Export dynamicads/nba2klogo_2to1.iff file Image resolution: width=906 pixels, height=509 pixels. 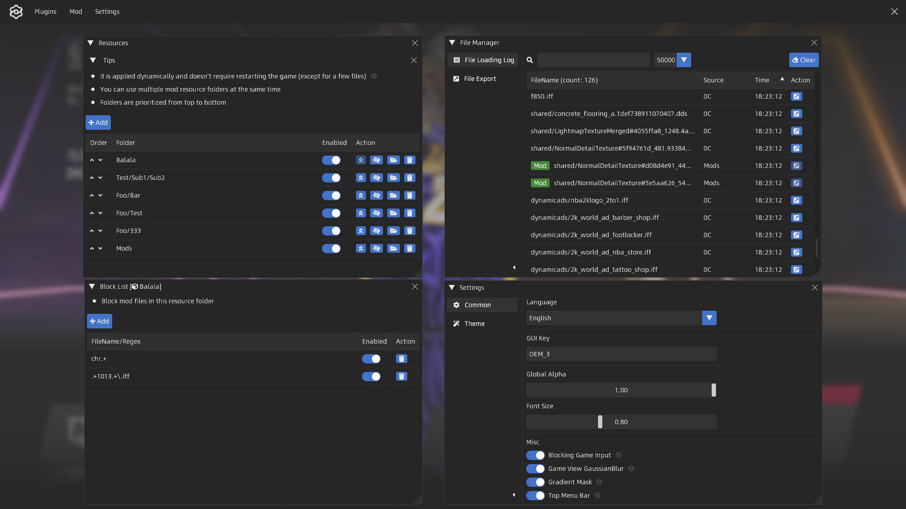796,200
